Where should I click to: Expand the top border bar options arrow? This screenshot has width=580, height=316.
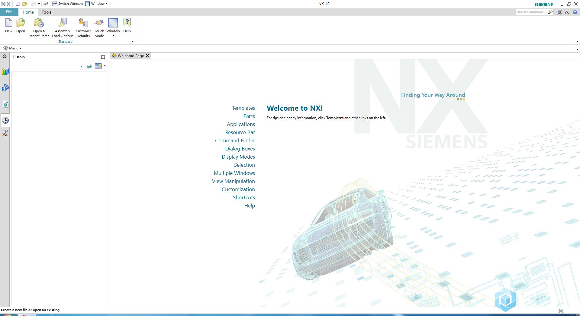(x=577, y=49)
